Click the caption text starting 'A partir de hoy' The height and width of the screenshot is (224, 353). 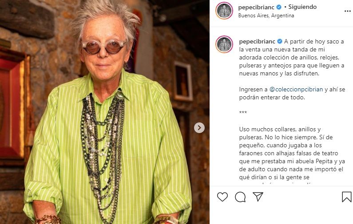click(x=292, y=57)
